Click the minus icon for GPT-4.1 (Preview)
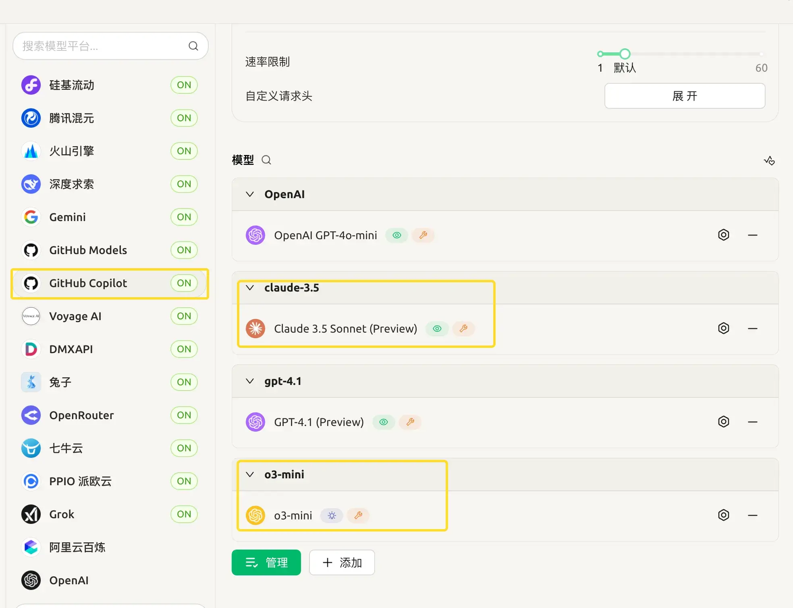The width and height of the screenshot is (793, 608). click(x=752, y=422)
